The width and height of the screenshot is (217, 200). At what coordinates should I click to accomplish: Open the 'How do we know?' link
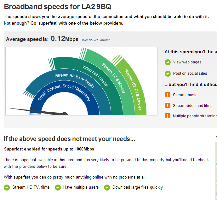pos(95,40)
